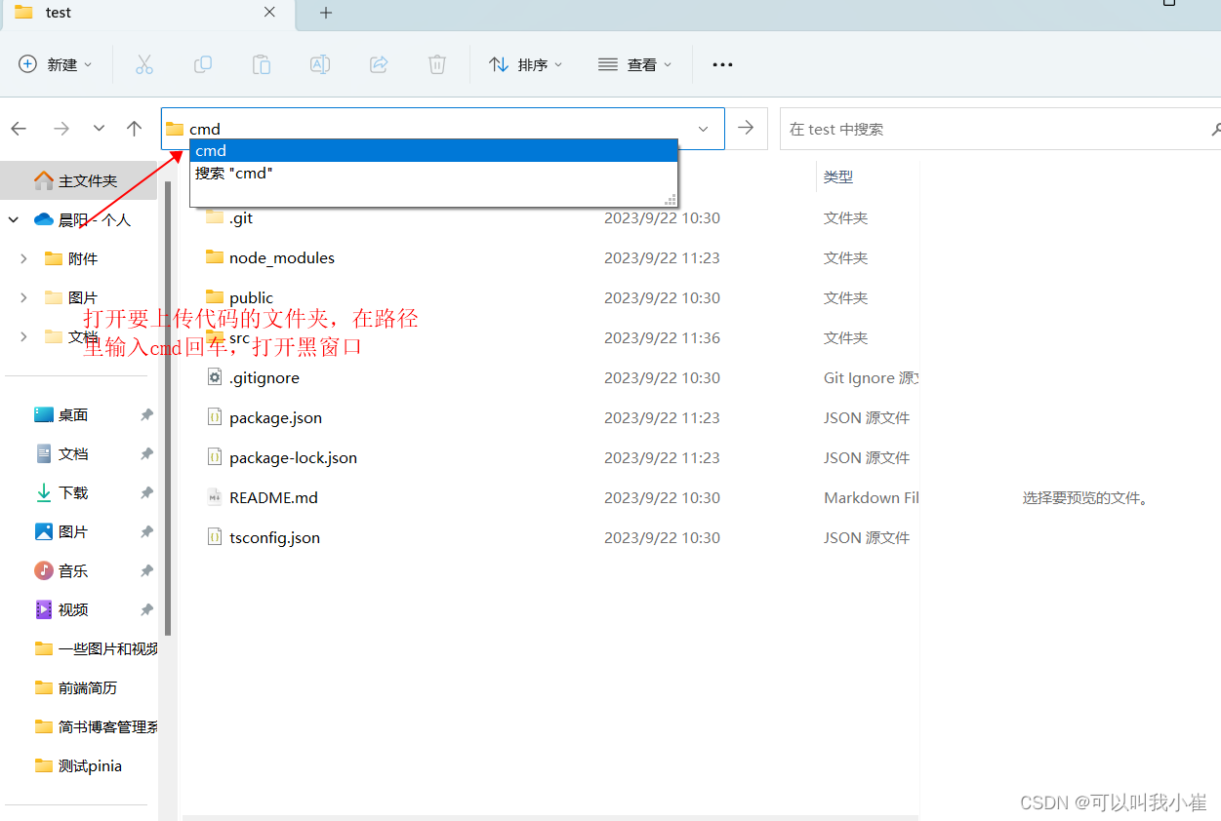This screenshot has height=821, width=1221.
Task: Go up one folder level
Action: pos(135,129)
